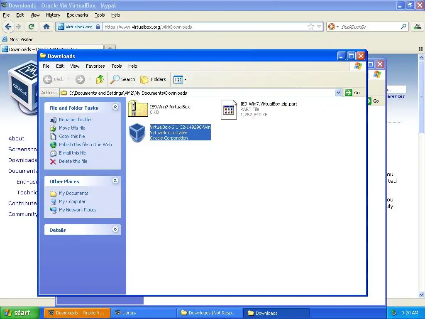The width and height of the screenshot is (425, 319).
Task: Open the browser Bookmarks menu
Action: [78, 15]
